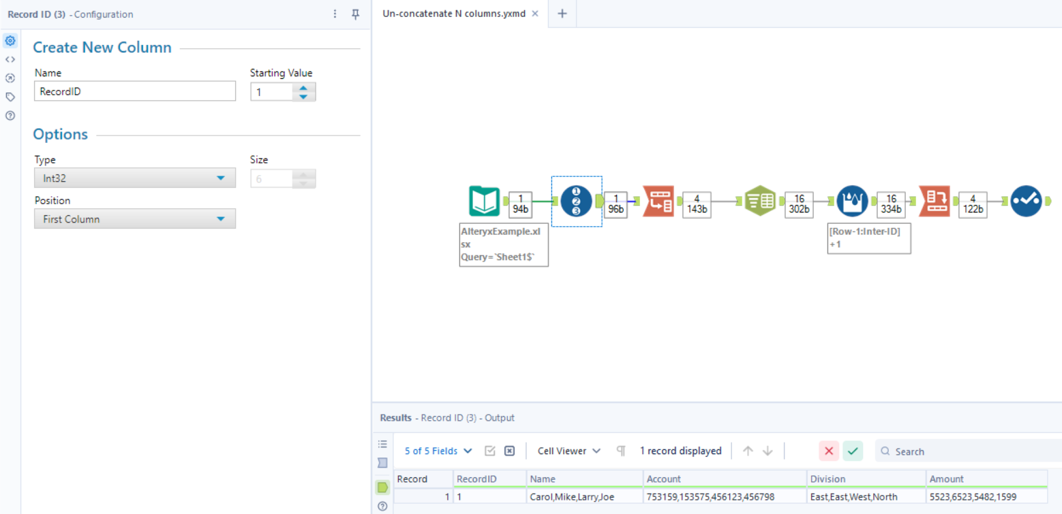
Task: Pin the Record ID configuration panel
Action: pyautogui.click(x=355, y=14)
